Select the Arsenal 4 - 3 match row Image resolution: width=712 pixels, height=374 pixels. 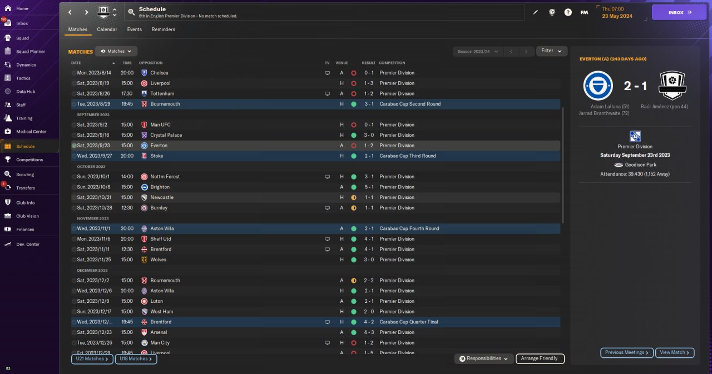click(315, 332)
